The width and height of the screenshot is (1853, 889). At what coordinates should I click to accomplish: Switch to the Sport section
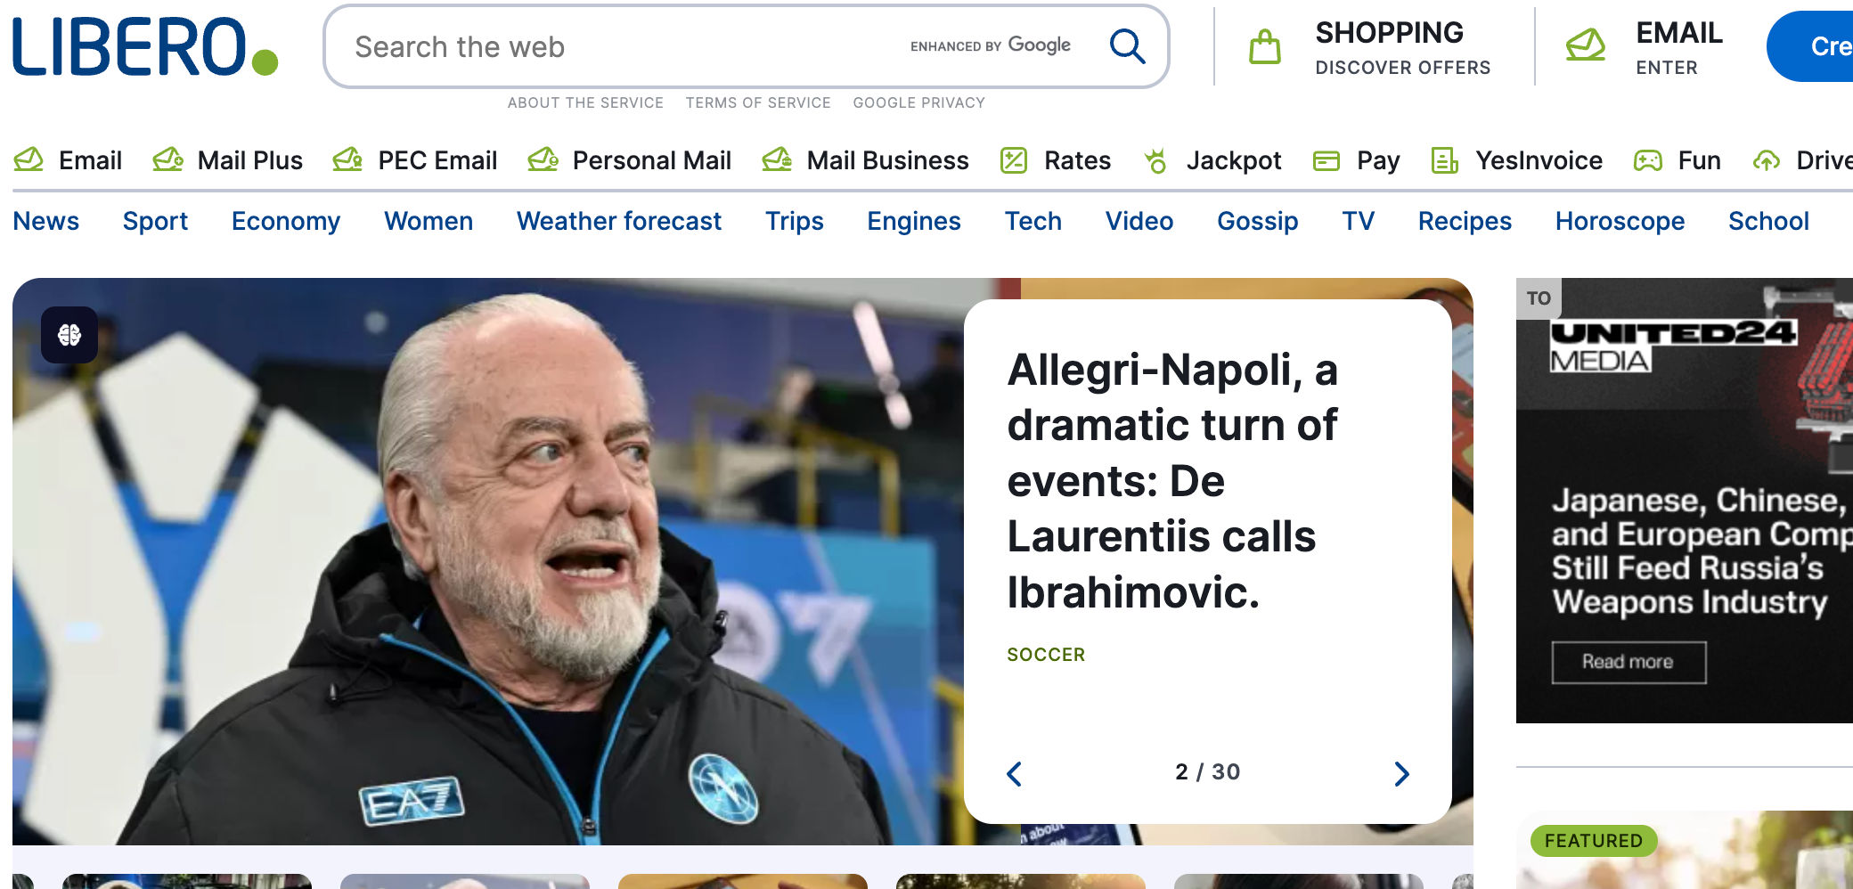point(155,221)
